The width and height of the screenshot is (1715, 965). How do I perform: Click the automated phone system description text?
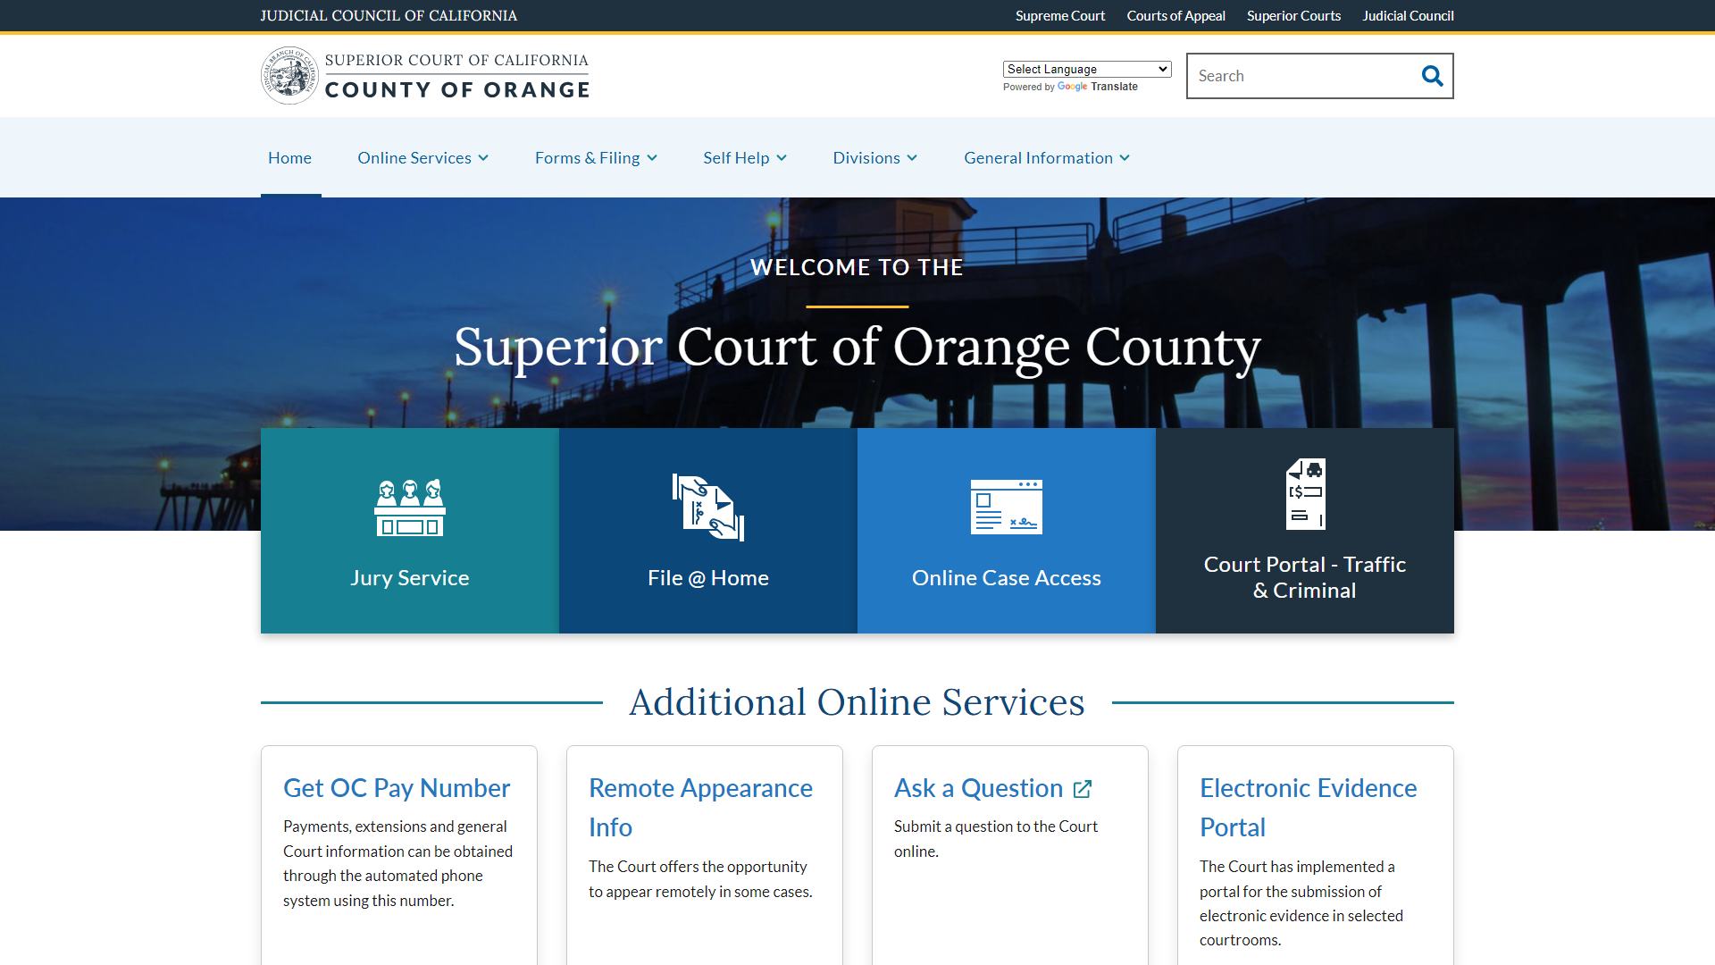[397, 863]
